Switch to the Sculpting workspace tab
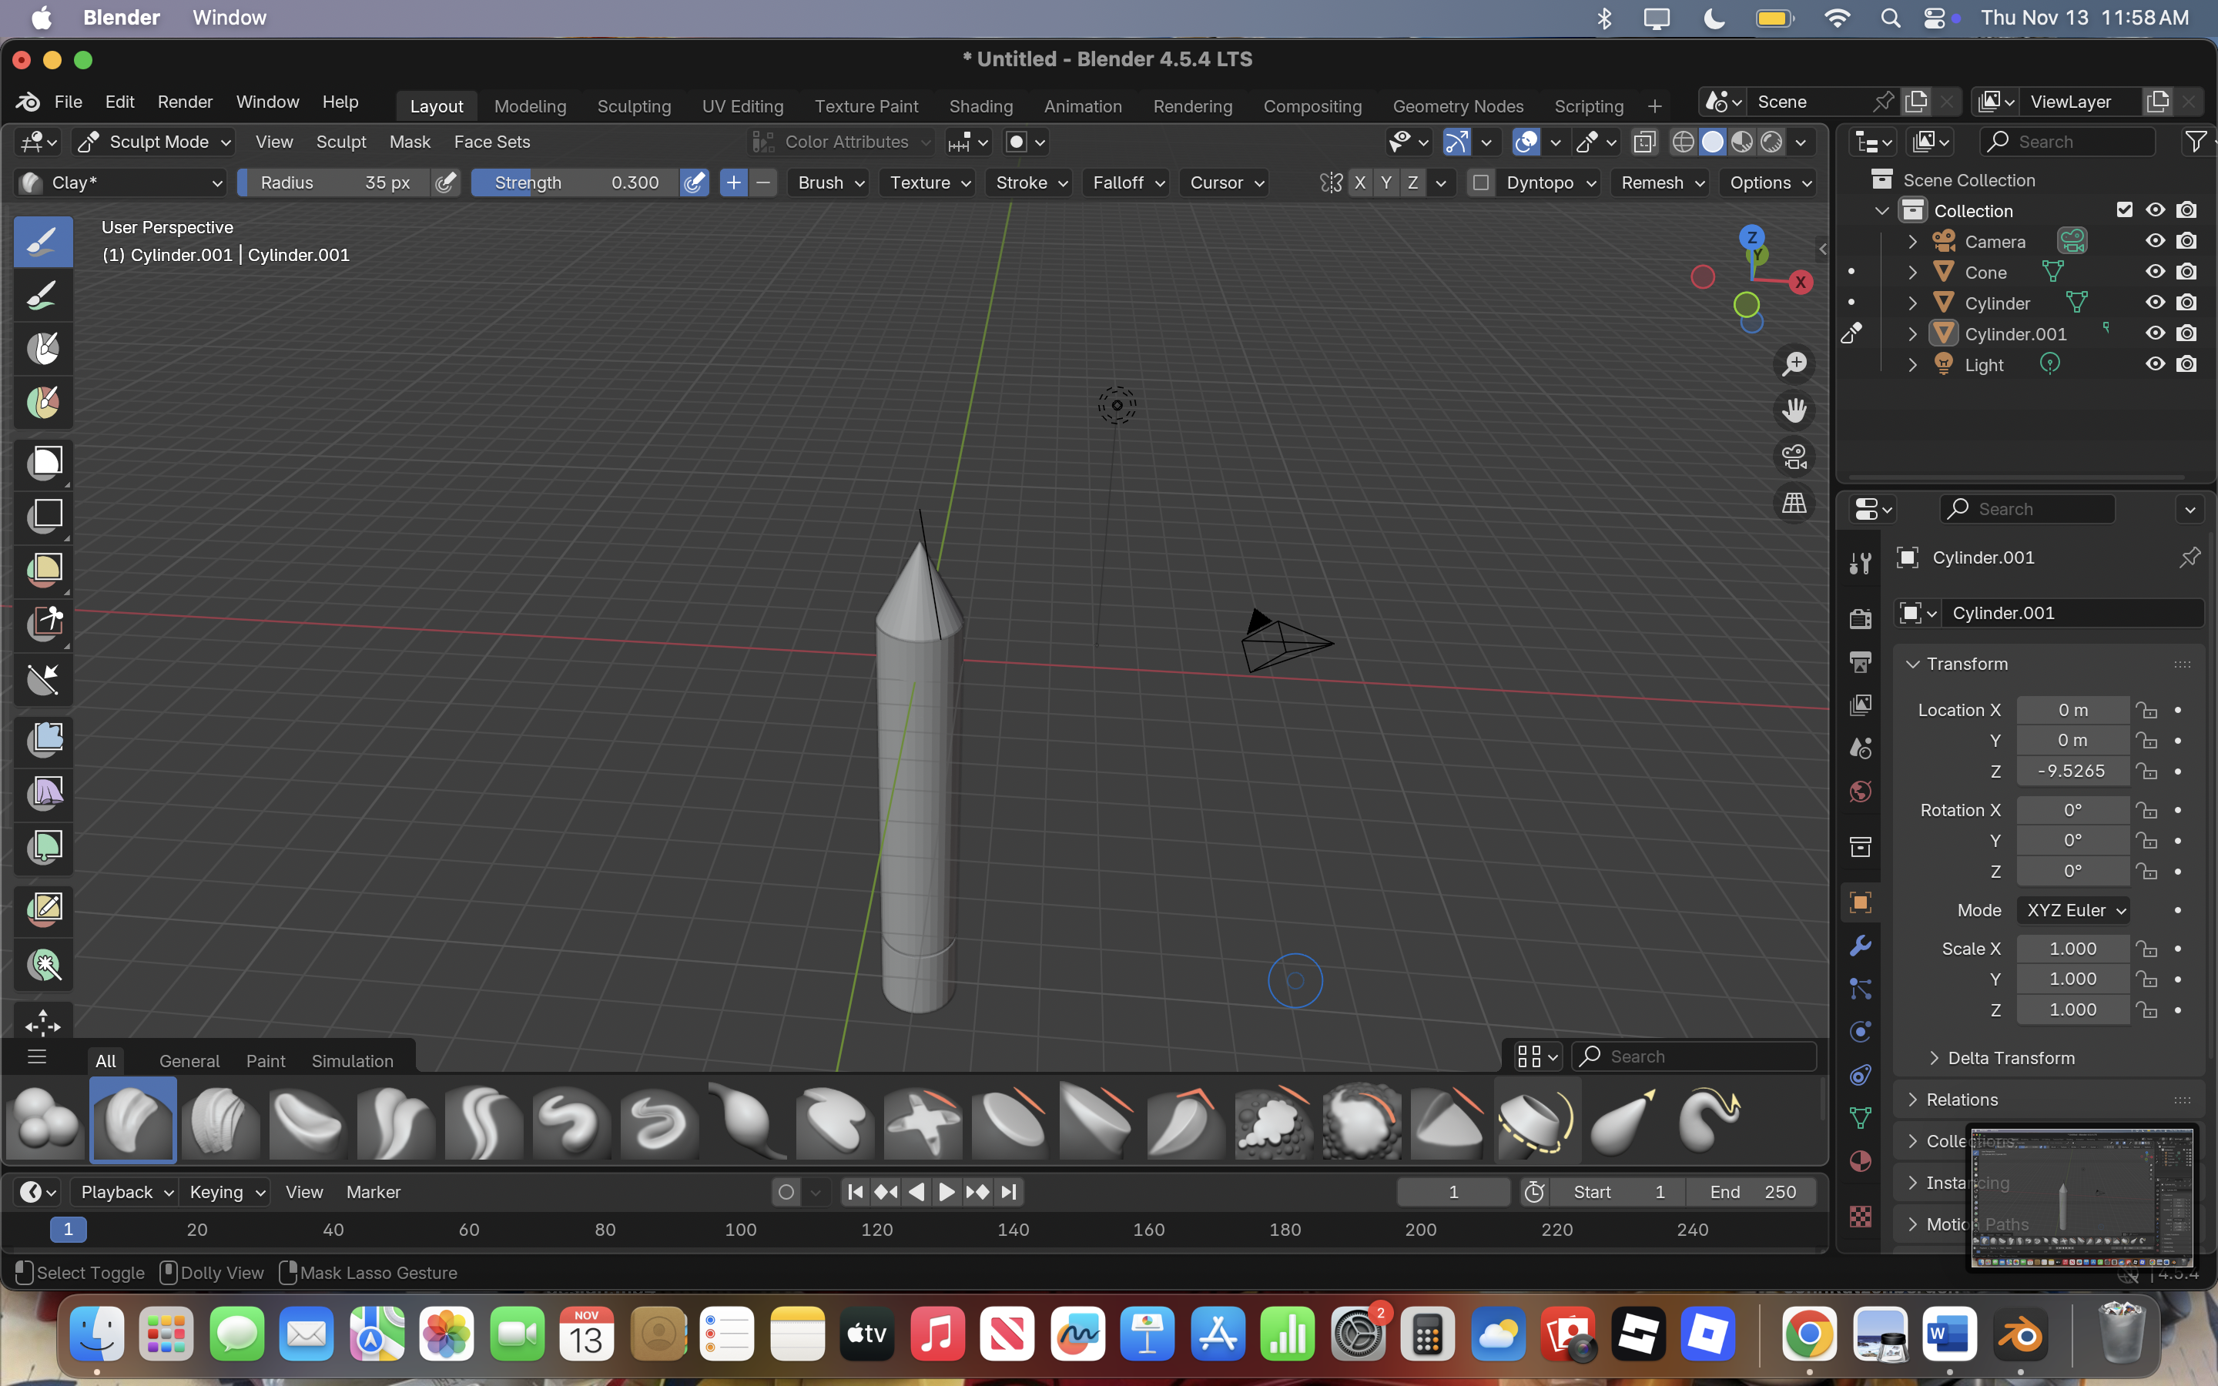Image resolution: width=2218 pixels, height=1386 pixels. coord(633,106)
